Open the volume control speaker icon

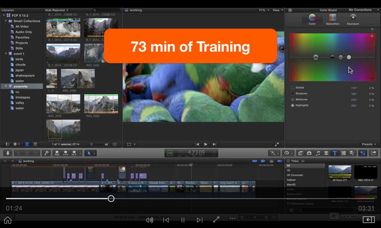pos(149,220)
